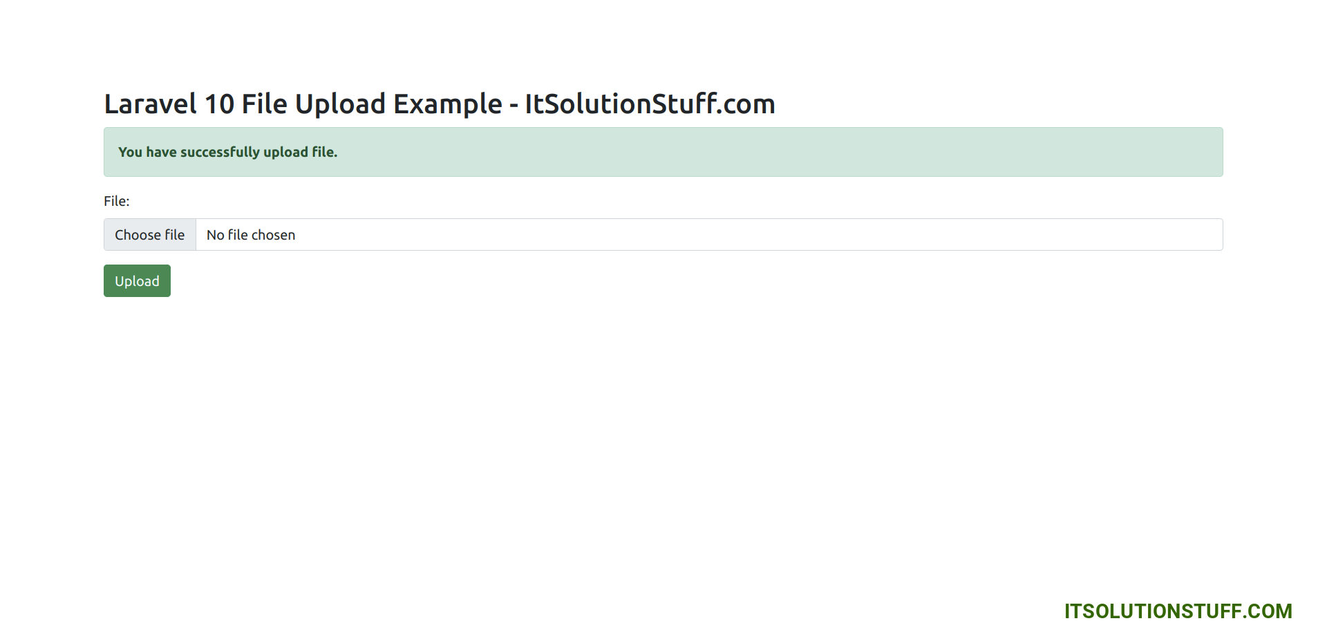
Task: Click the word "No" in the file field
Action: [x=215, y=235]
